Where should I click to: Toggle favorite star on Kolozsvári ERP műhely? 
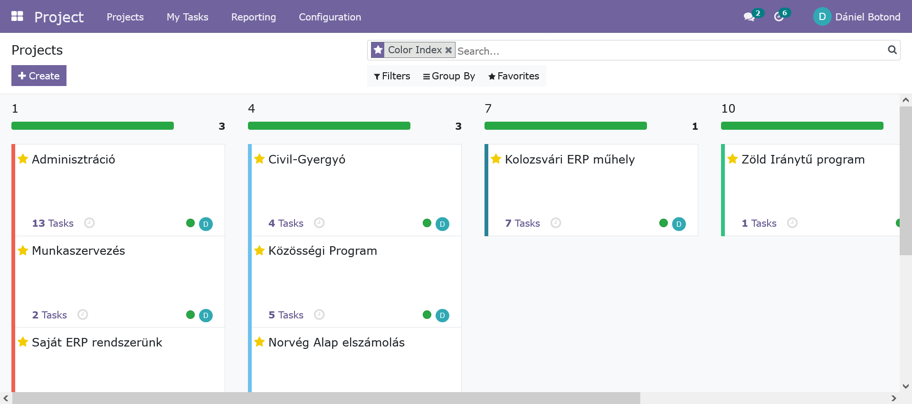pos(496,159)
